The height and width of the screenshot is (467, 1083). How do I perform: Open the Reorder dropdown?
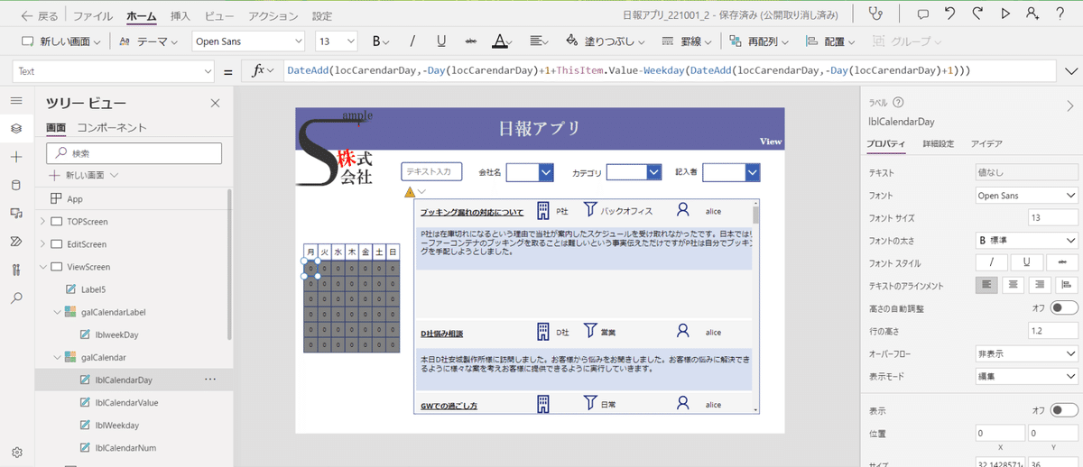click(760, 41)
